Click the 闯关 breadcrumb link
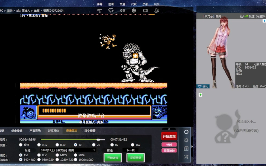 10,11
